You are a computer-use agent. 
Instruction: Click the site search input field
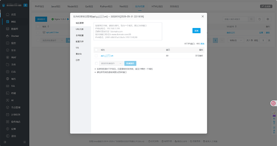click(x=235, y=19)
